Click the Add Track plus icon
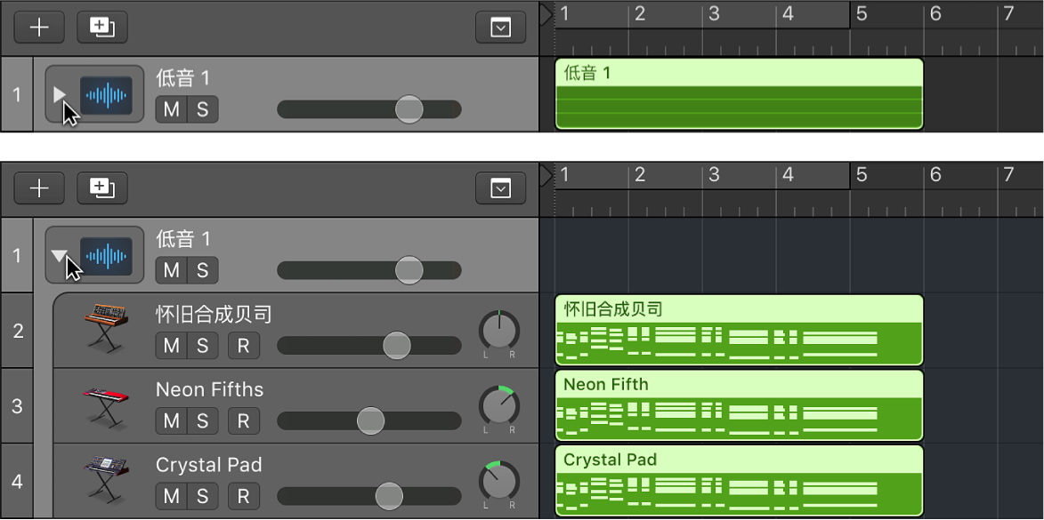The image size is (1044, 520). coord(38,27)
